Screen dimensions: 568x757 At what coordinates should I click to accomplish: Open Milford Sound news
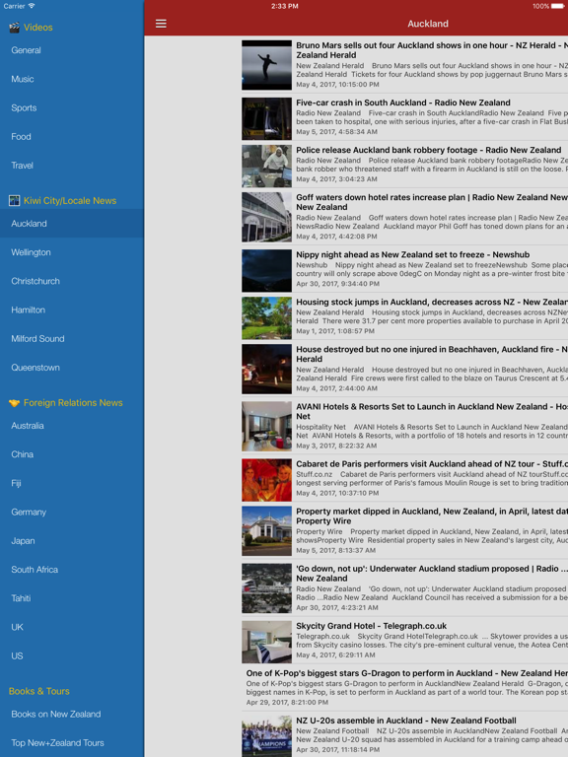(72, 339)
